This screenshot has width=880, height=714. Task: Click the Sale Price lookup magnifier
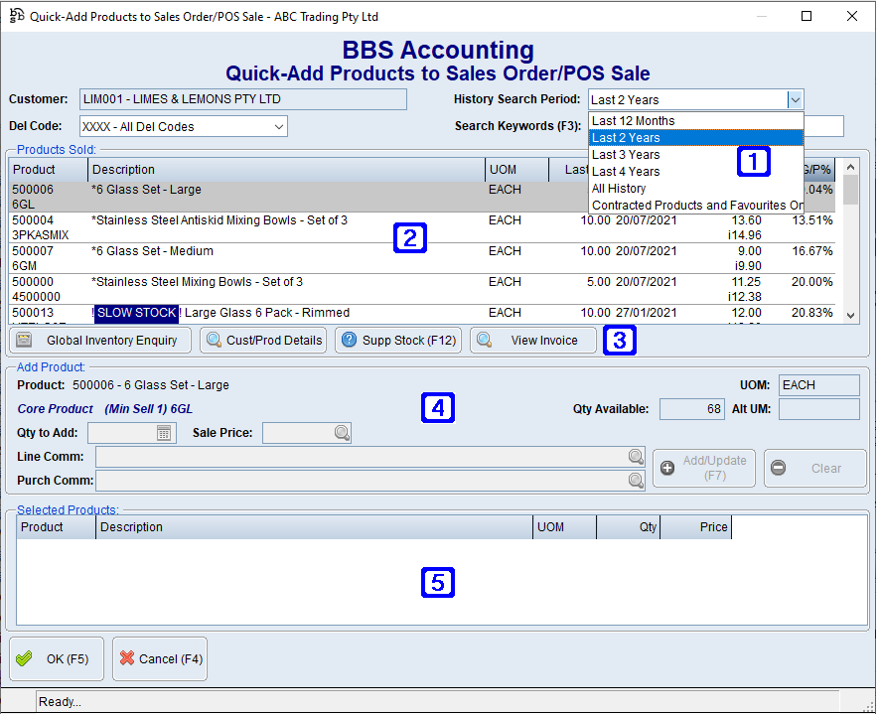click(x=342, y=432)
